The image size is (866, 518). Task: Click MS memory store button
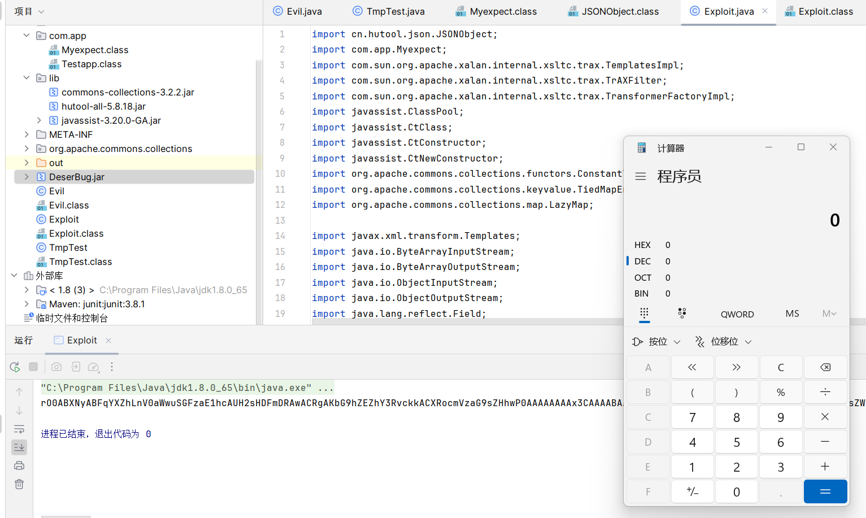[x=792, y=314]
